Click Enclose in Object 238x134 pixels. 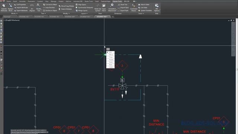(x=50, y=11)
